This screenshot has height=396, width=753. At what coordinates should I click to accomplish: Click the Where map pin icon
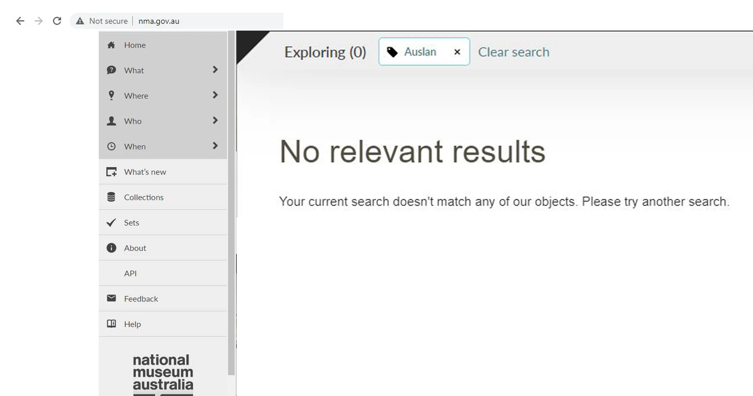[x=111, y=95]
